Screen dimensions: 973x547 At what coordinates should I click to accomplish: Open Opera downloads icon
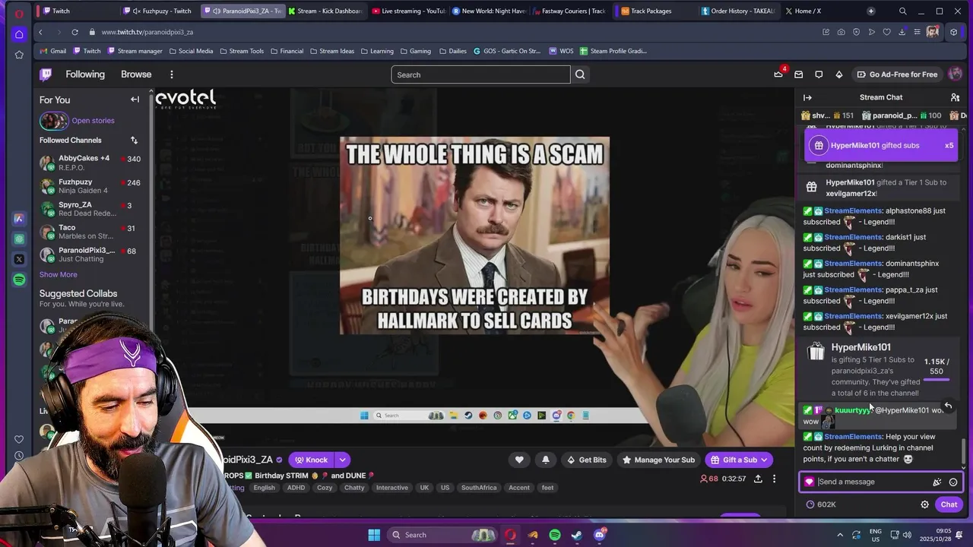coord(902,32)
